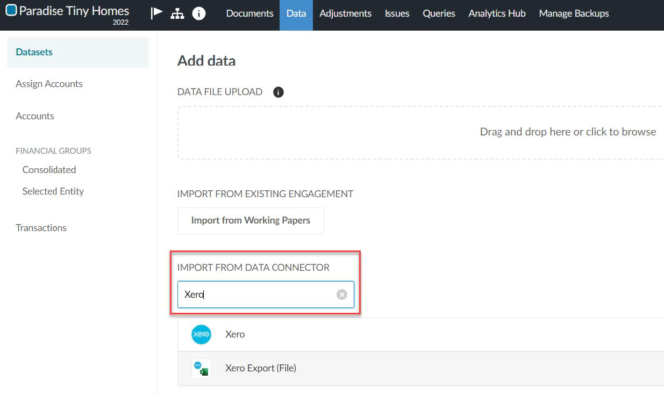Click the flag icon in the top bar

coord(156,13)
